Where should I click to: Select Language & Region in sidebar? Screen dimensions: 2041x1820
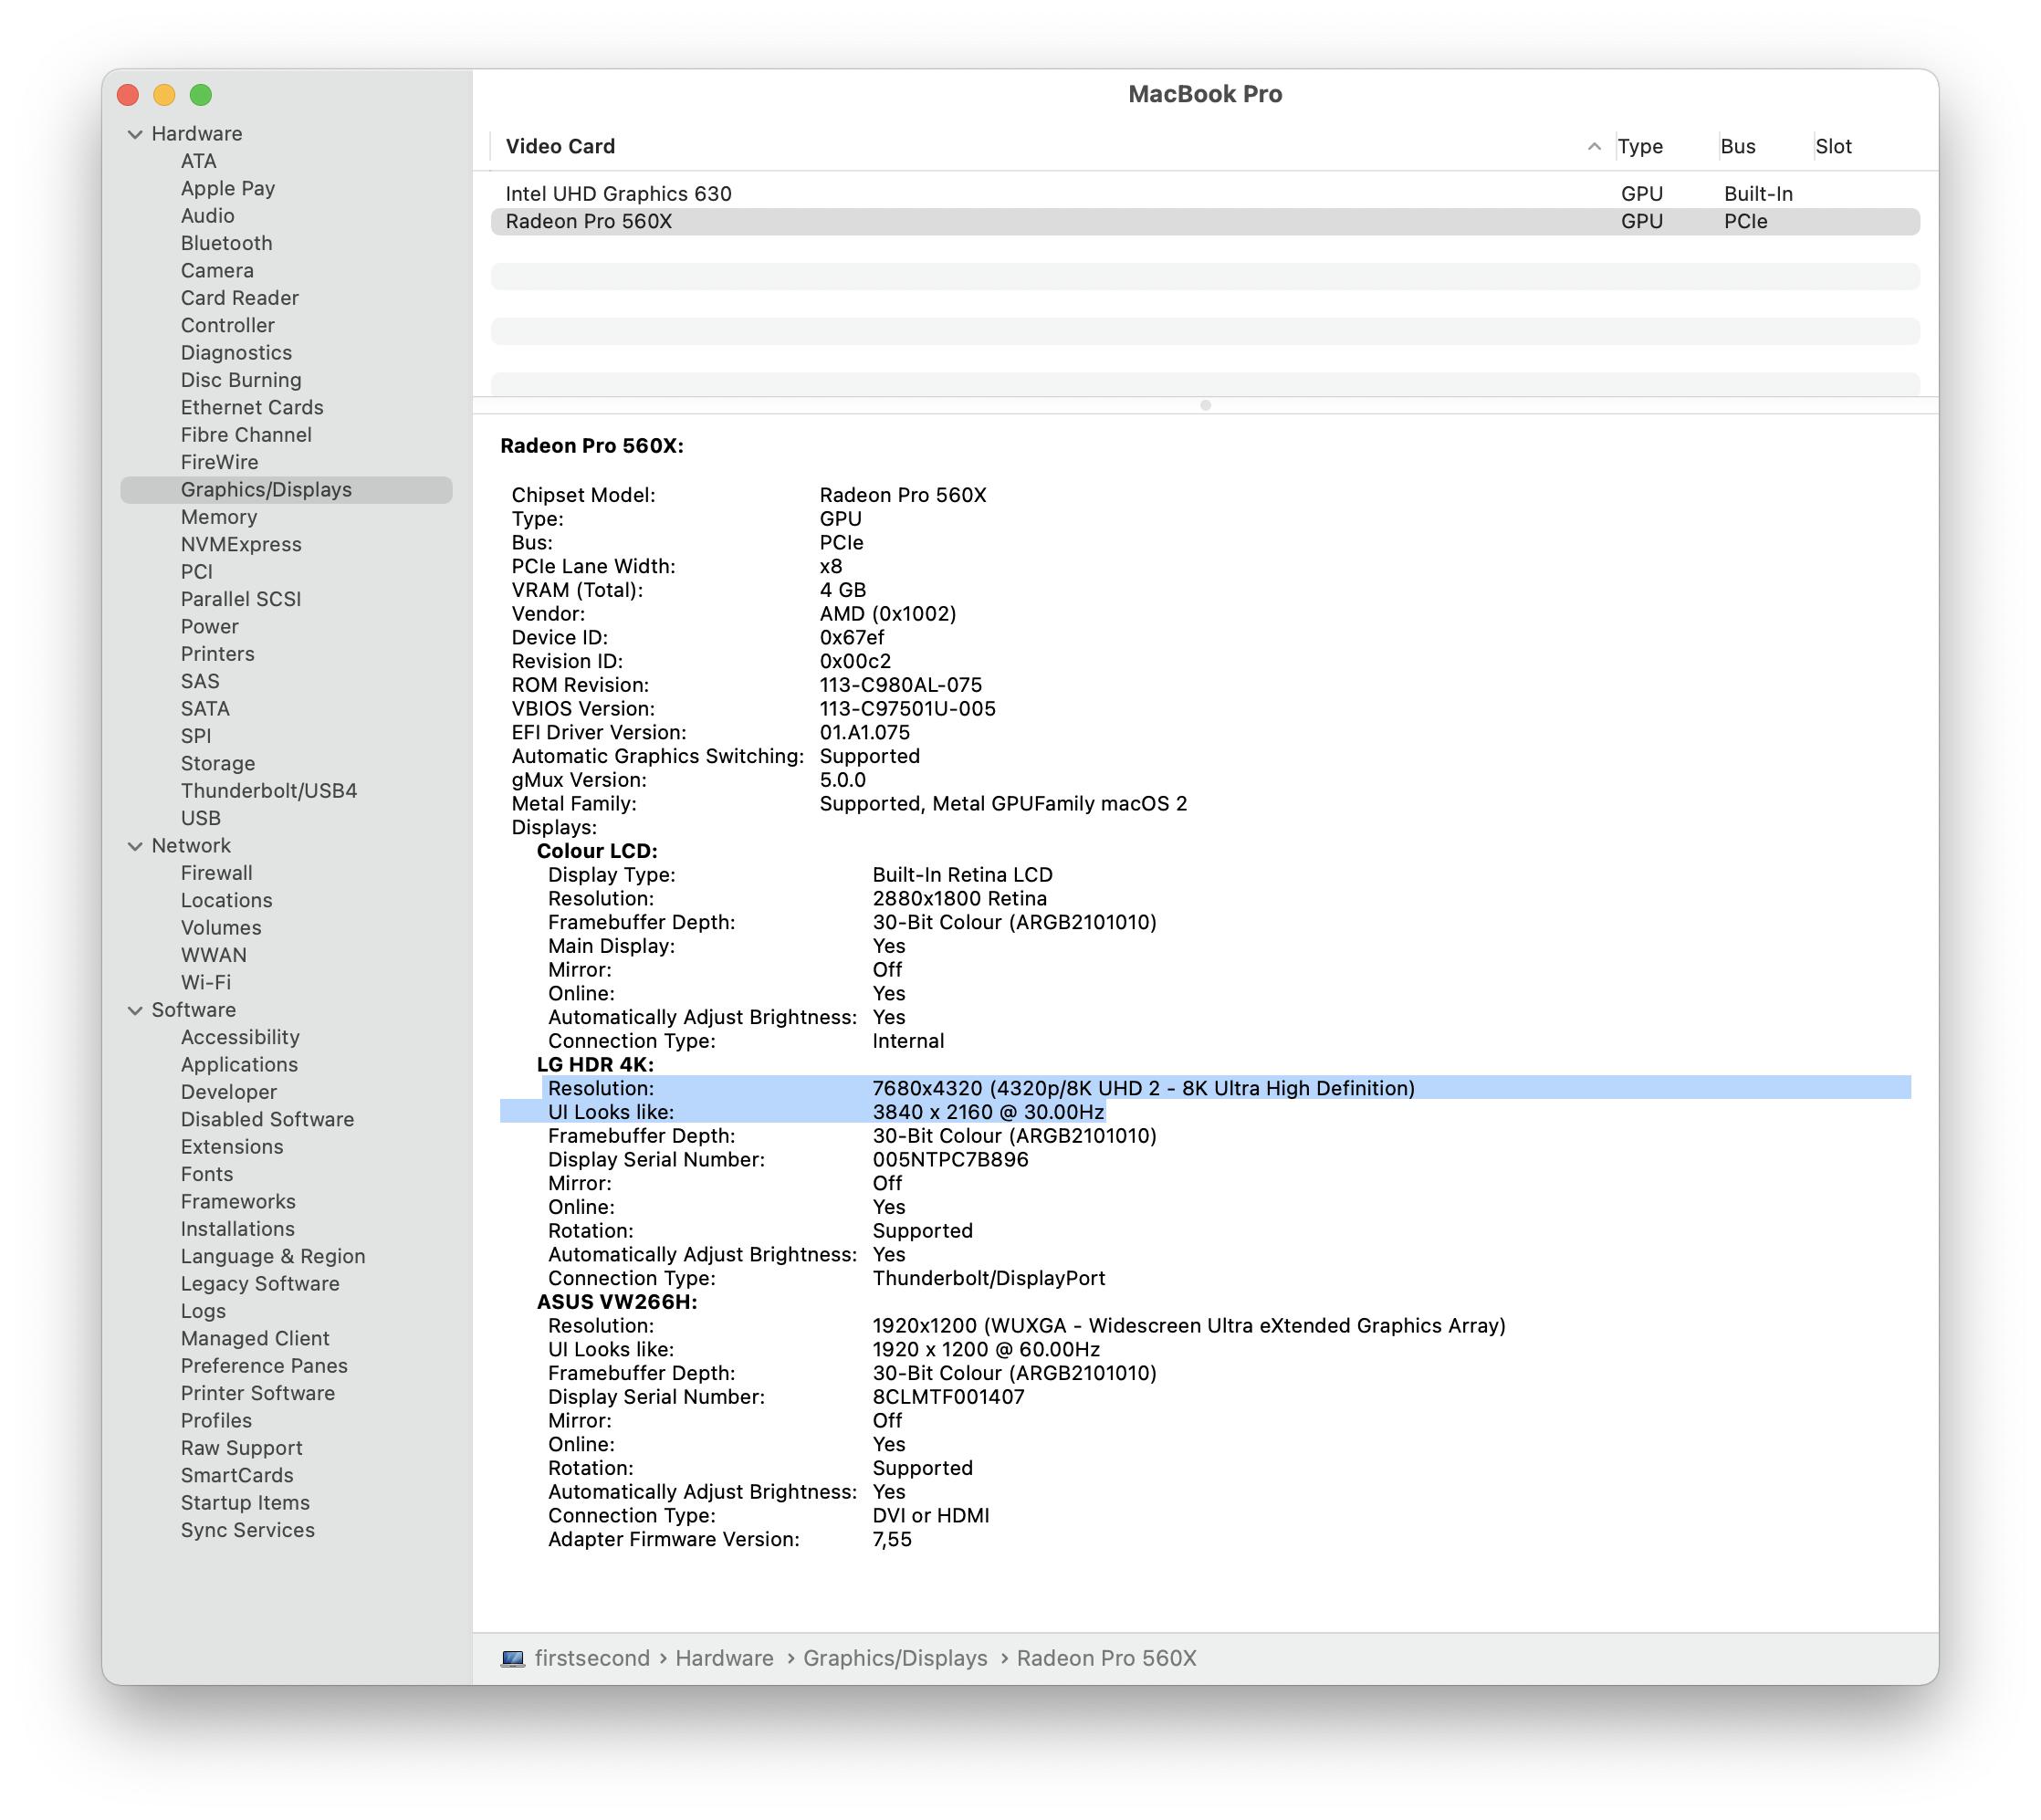click(x=273, y=1257)
